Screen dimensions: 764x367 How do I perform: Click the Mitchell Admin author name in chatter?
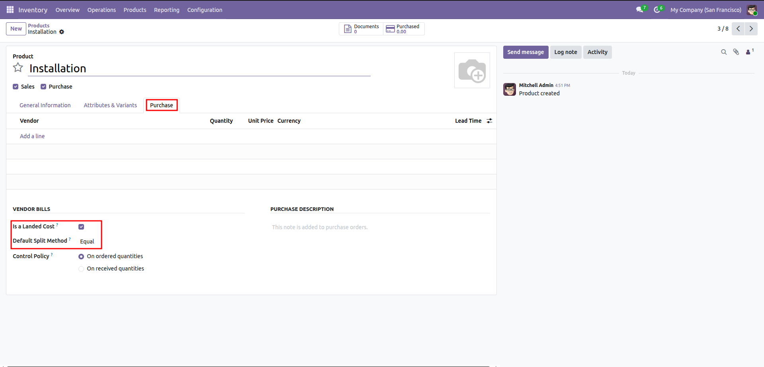tap(536, 85)
